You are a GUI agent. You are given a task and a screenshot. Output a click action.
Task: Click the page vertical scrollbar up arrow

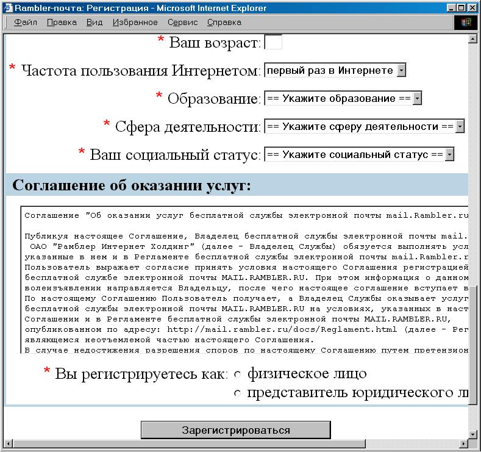click(x=472, y=38)
